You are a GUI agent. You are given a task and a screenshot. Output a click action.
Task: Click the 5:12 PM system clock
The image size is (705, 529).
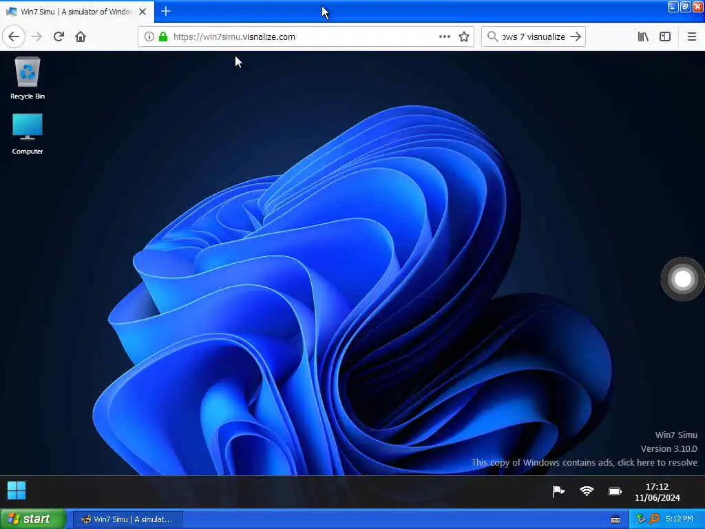pyautogui.click(x=680, y=519)
